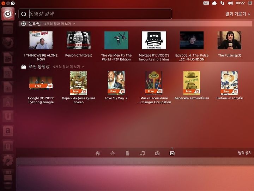Select the Videos lens icon
This screenshot has height=191, width=254.
pyautogui.click(x=172, y=153)
